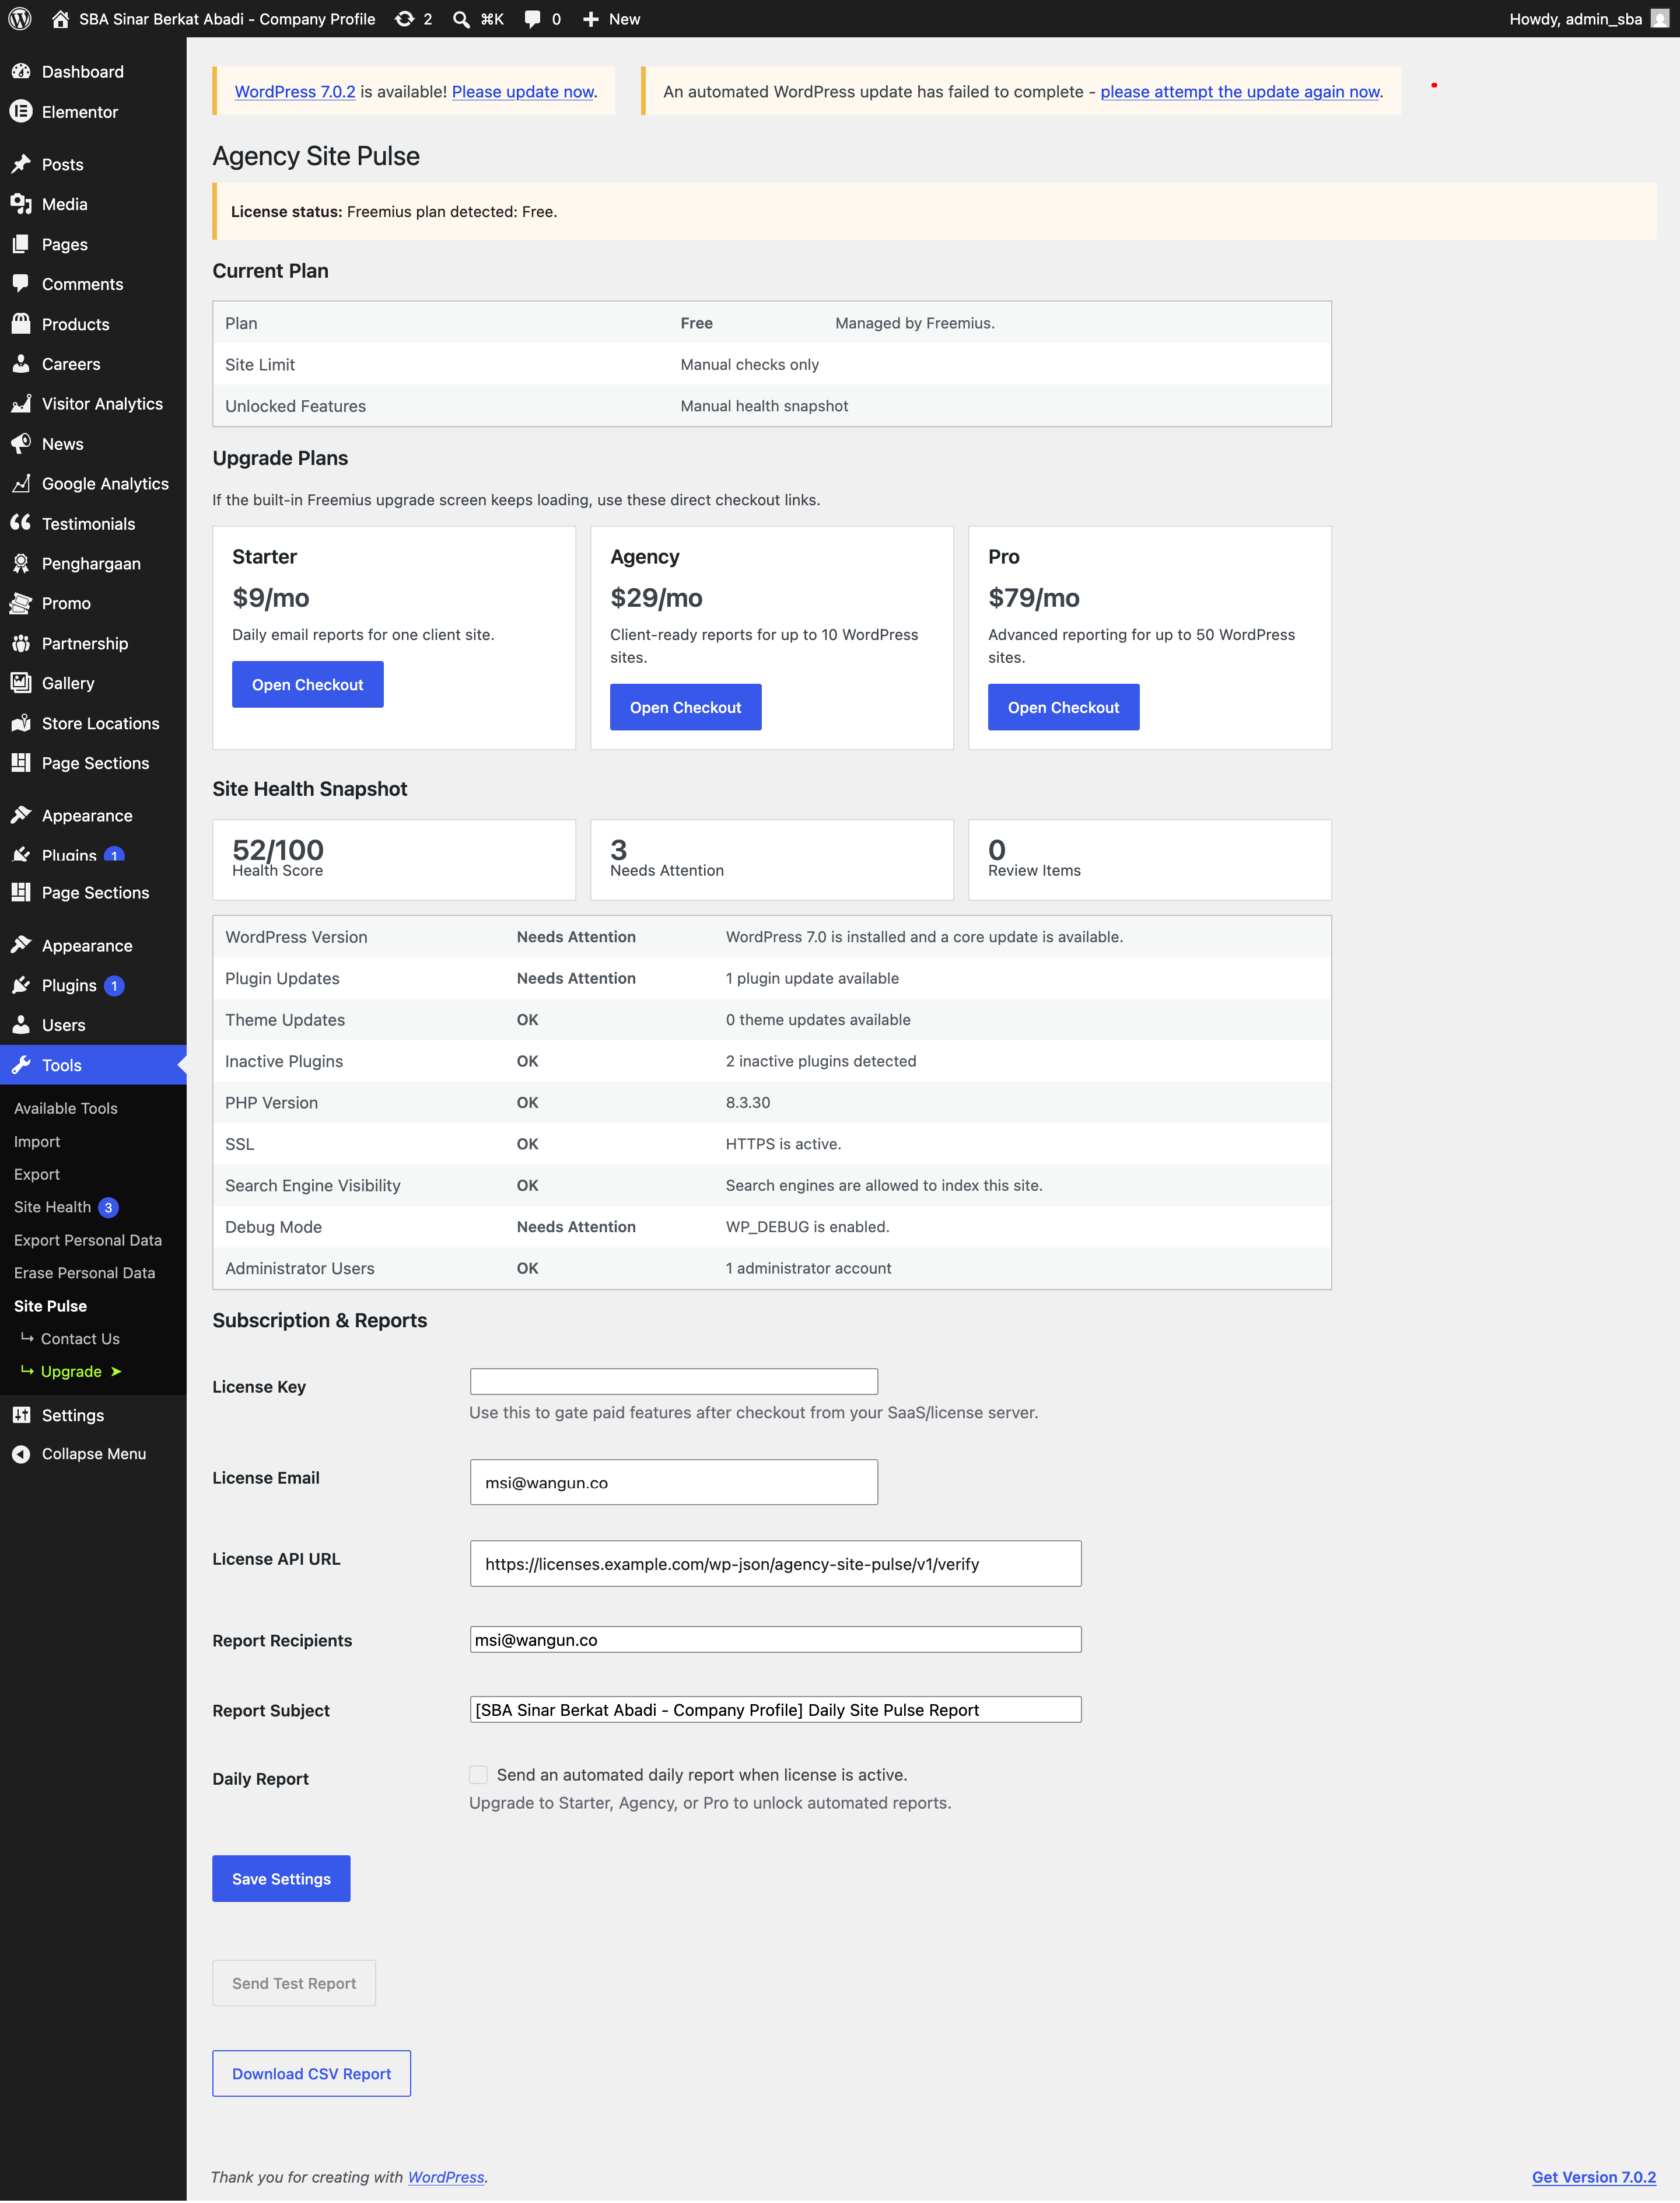The image size is (1680, 2203).
Task: Open the search magnifier icon in admin bar
Action: click(x=461, y=19)
